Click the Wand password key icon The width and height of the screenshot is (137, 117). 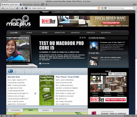[x=12, y=8]
